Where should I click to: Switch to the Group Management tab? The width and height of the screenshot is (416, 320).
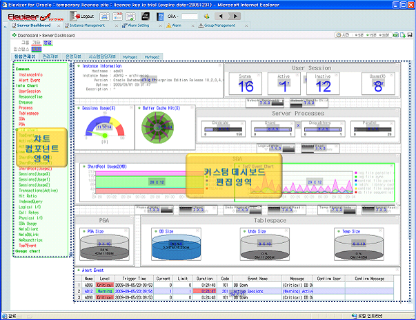pos(219,25)
